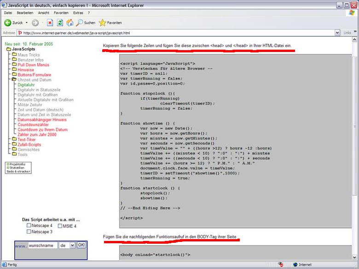Open Countdown zu Ihrem Datum link
The width and height of the screenshot is (359, 269).
tap(43, 130)
